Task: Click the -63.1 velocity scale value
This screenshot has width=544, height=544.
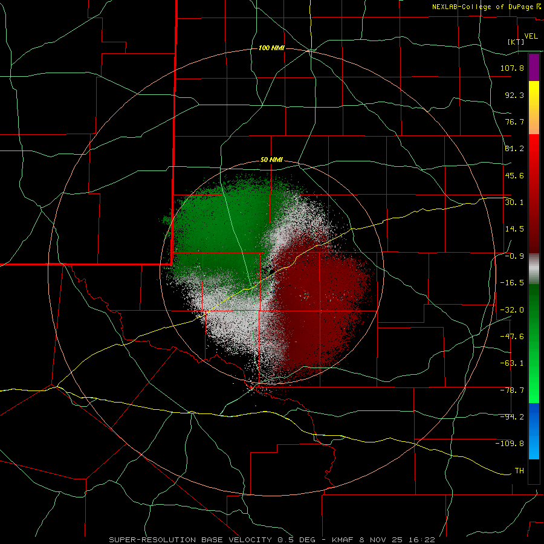Action: click(x=512, y=363)
